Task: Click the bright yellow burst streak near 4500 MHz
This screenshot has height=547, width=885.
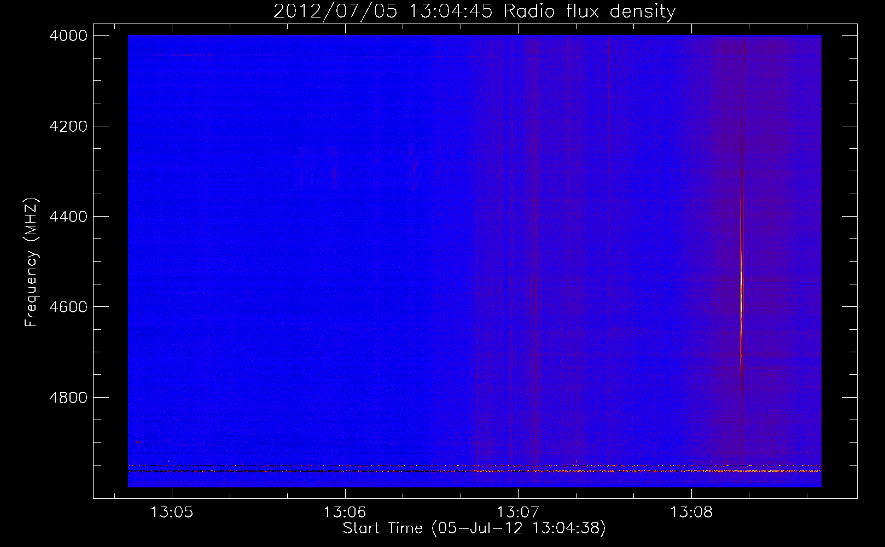Action: tap(742, 273)
